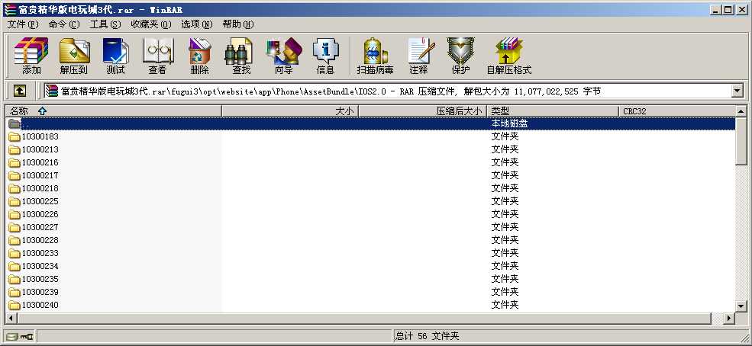Click folder icon of 10300240
The image size is (752, 346).
coord(15,305)
